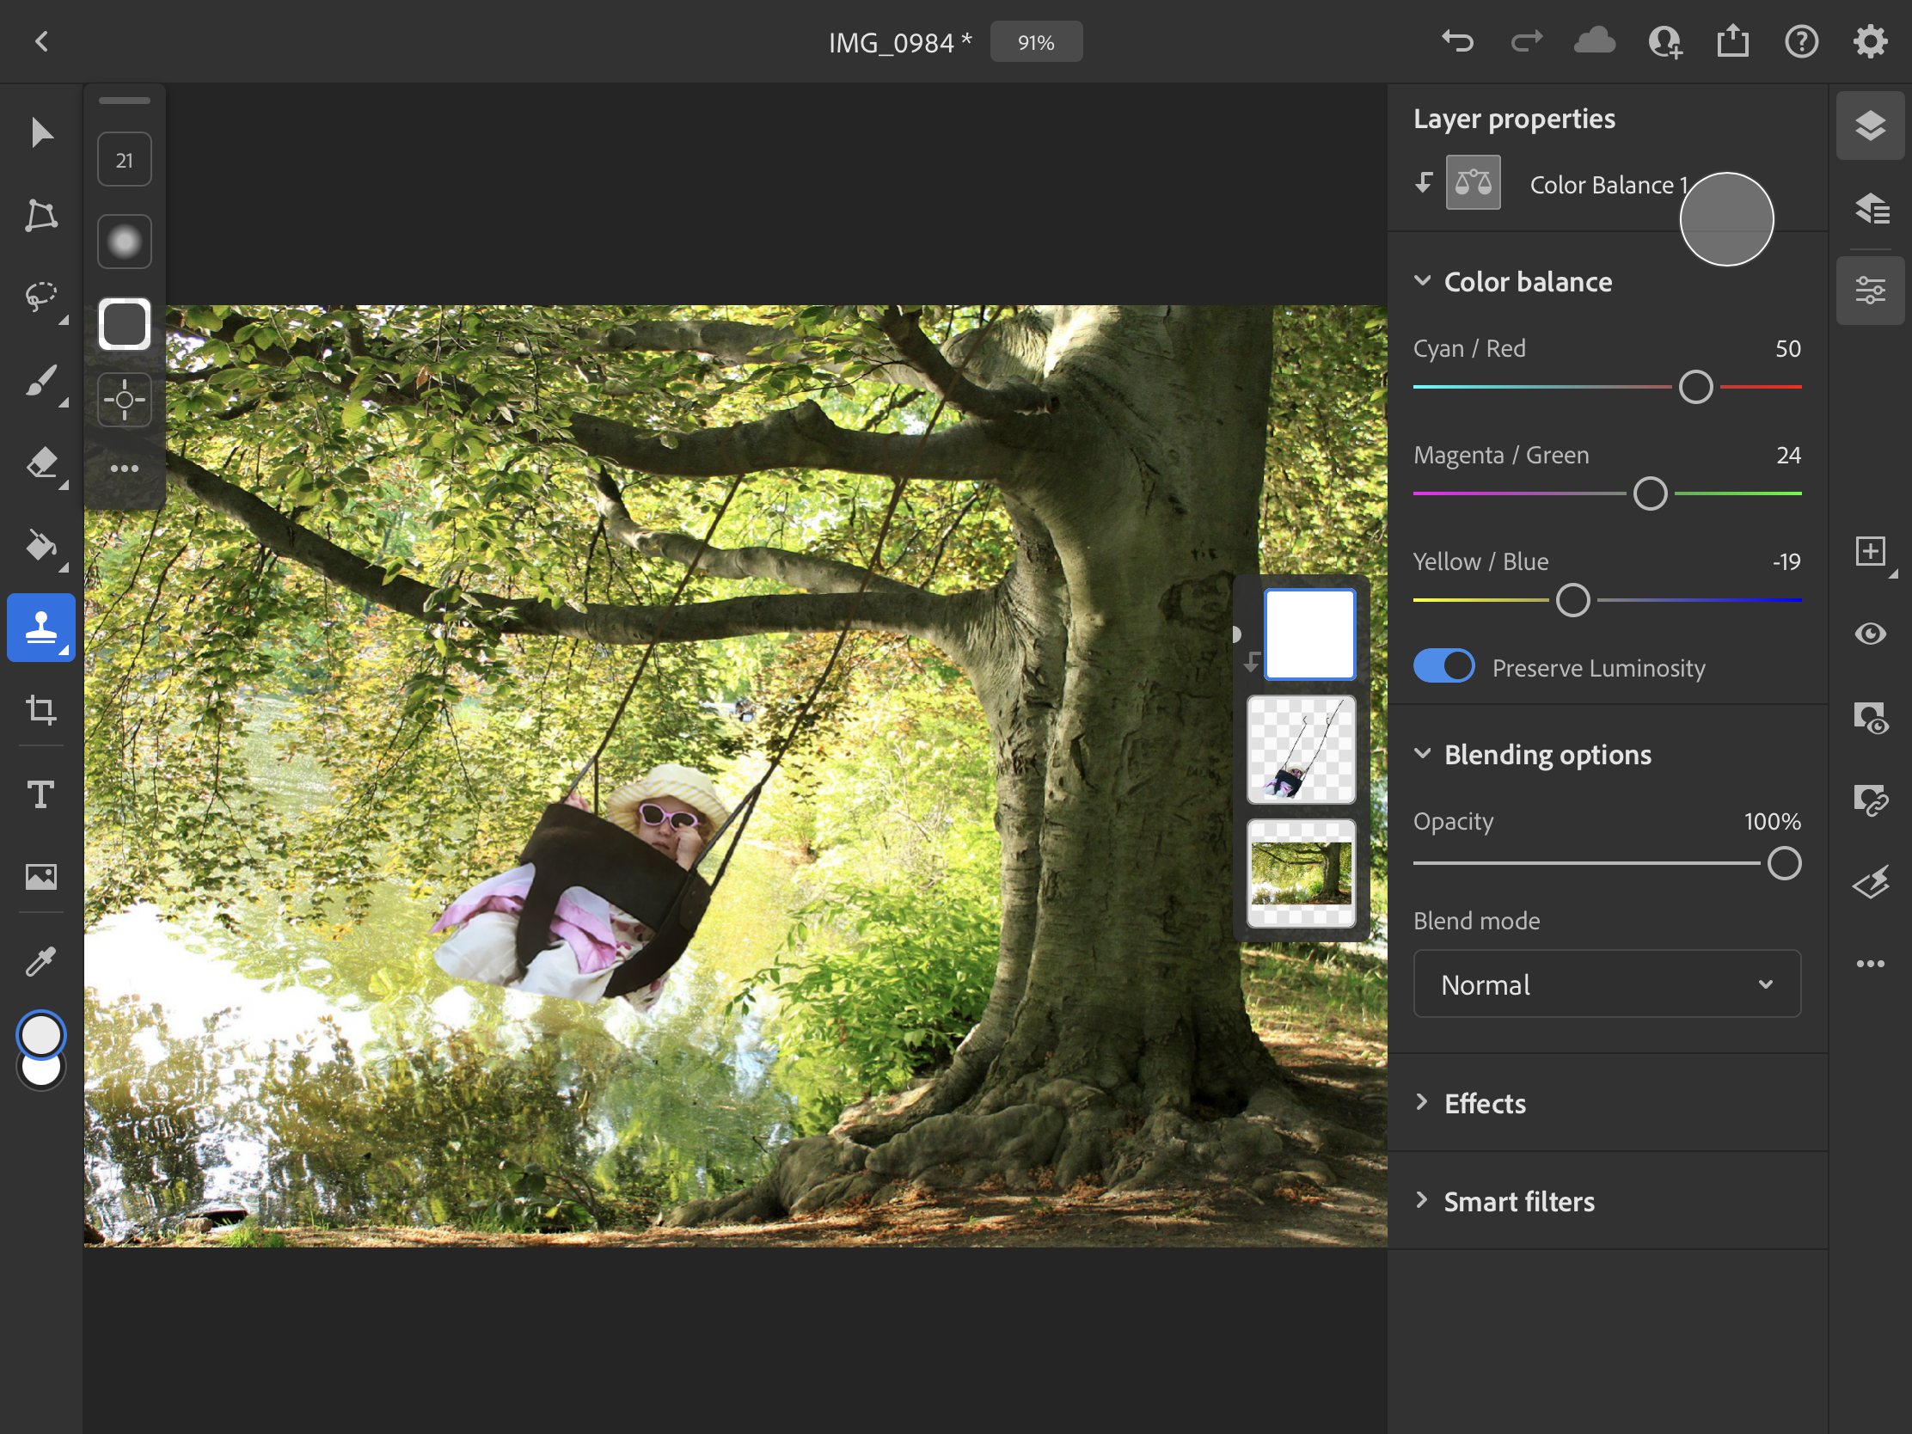
Task: Click the Cyan / Red value 50
Action: coord(1787,348)
